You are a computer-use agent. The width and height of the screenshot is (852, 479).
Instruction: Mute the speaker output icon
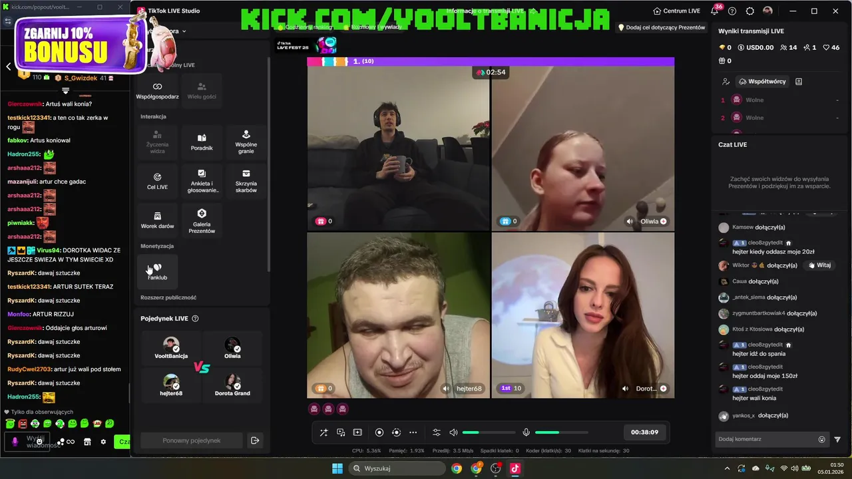(x=453, y=432)
